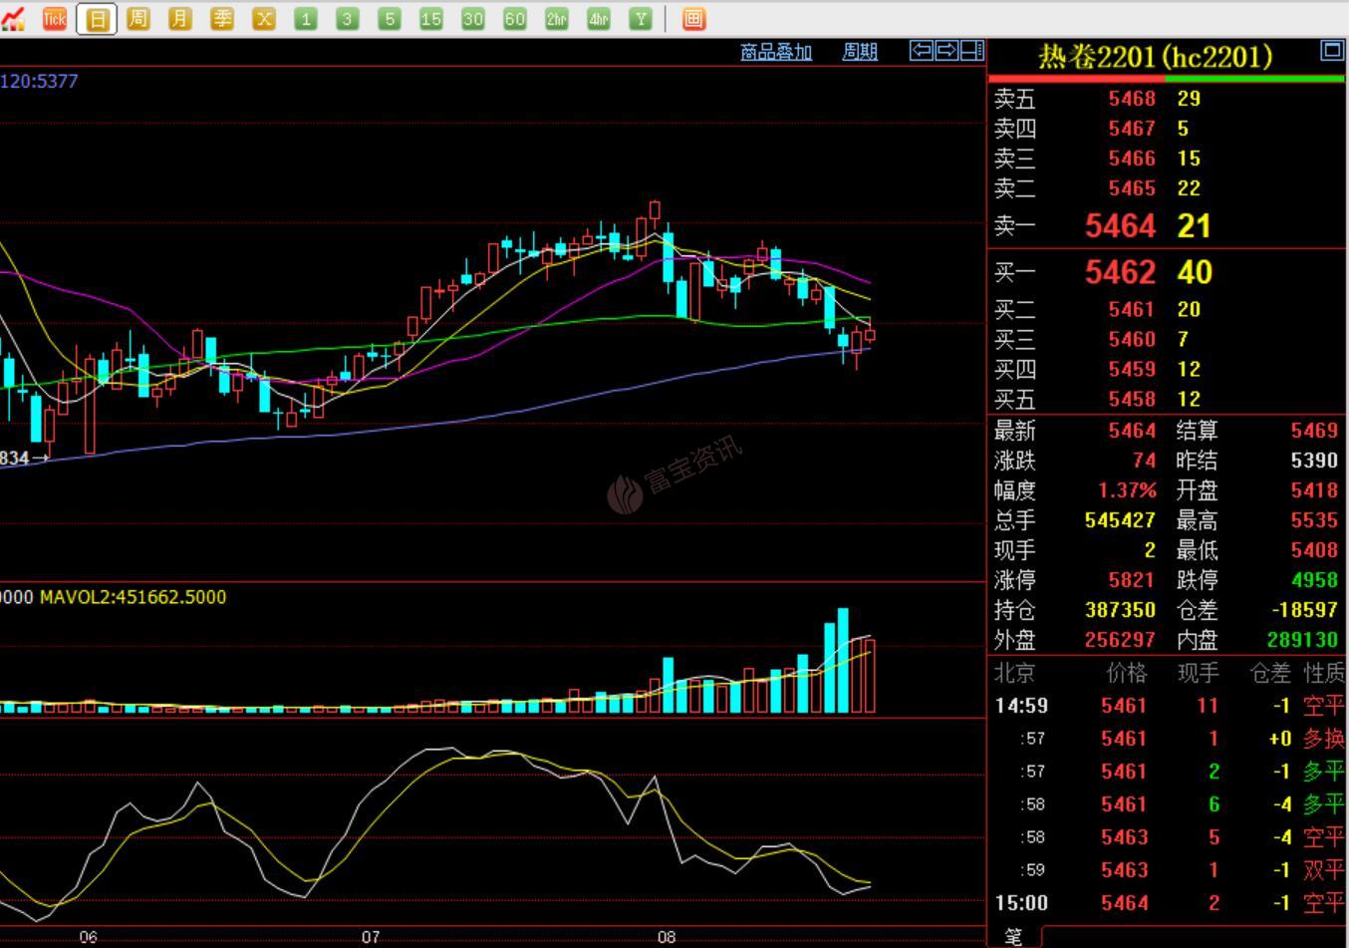The width and height of the screenshot is (1349, 948).
Task: Click the 08 month marker on time axis
Action: click(x=667, y=937)
